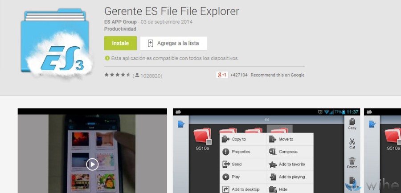Viewport: 401px width, 193px height.
Task: Click the star rating display
Action: click(x=117, y=75)
